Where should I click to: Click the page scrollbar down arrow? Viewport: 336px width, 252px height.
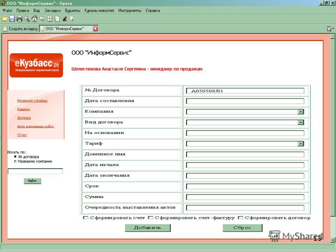(x=332, y=240)
